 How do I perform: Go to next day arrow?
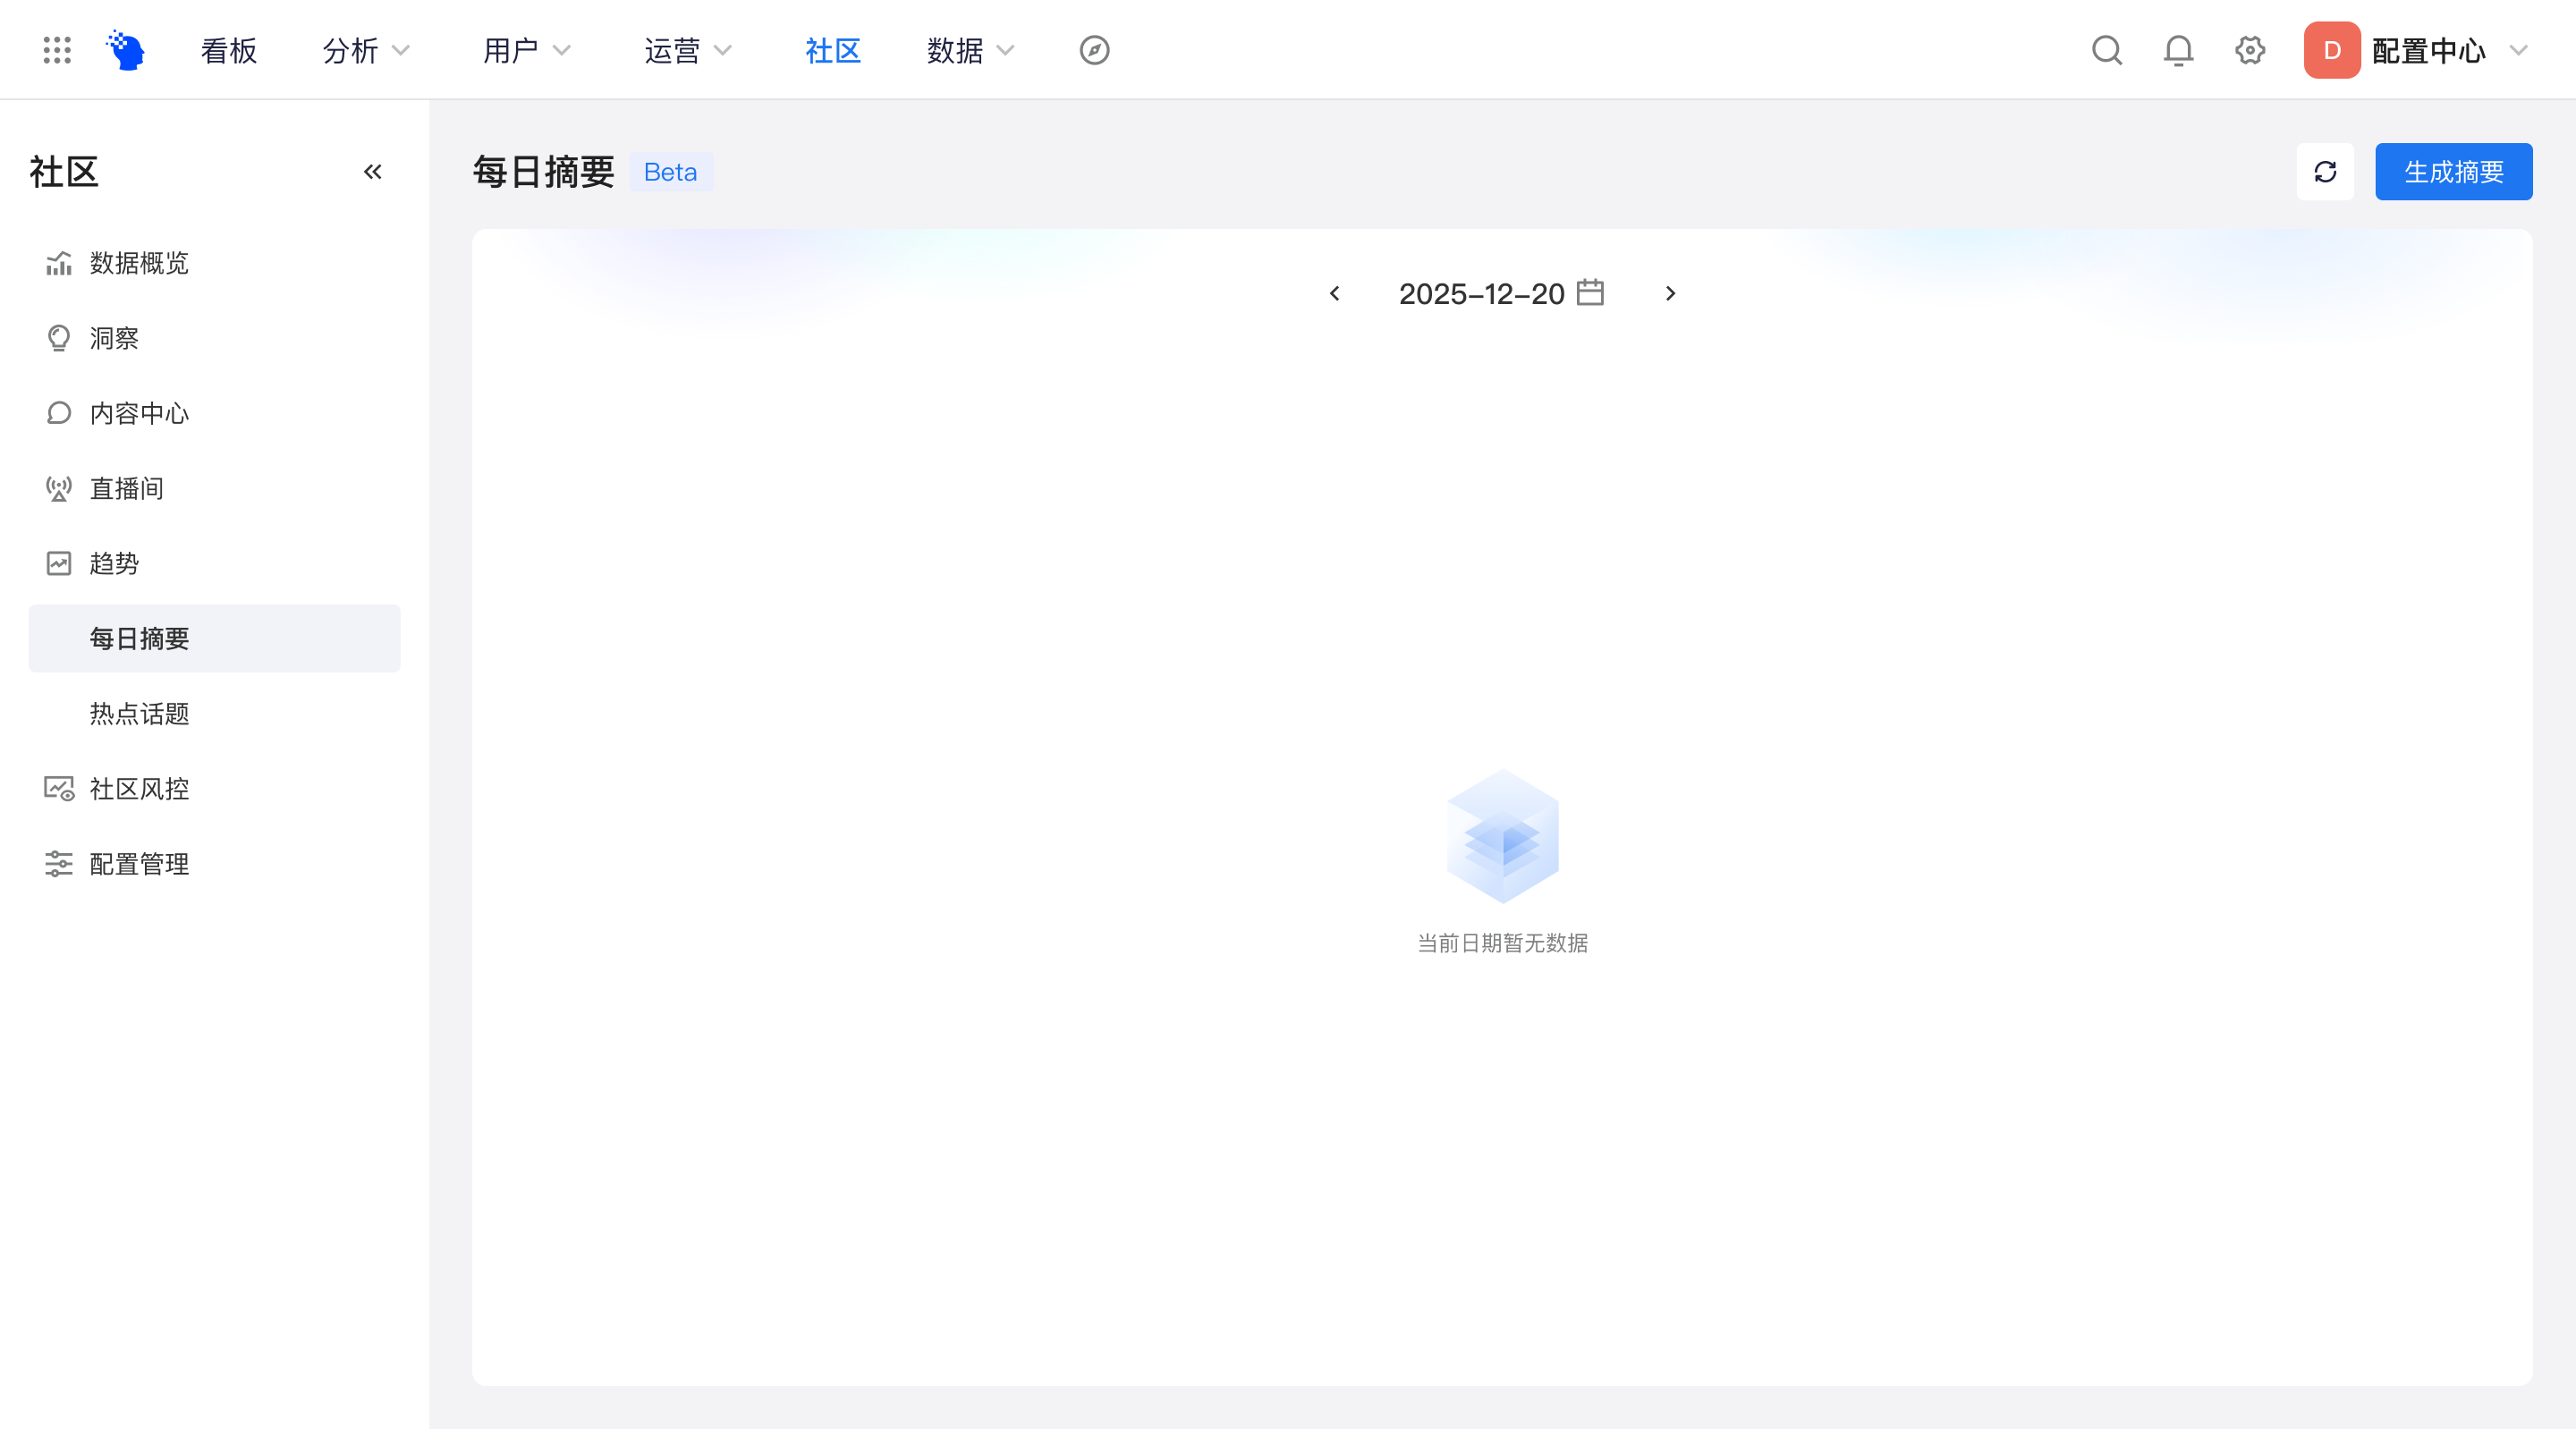1670,293
